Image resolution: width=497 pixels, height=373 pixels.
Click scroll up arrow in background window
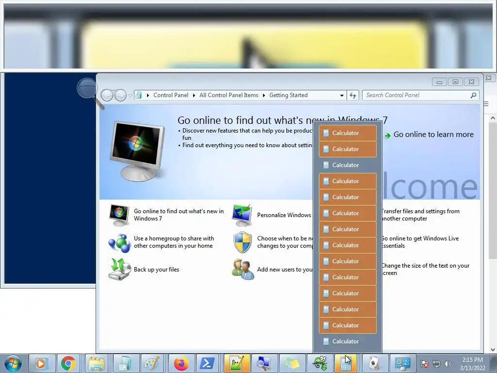493,118
